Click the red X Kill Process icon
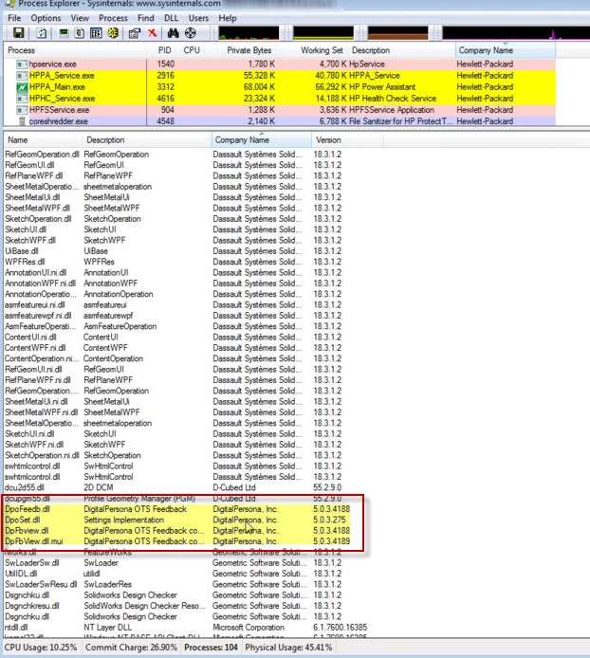Viewport: 590px width, 658px height. [152, 33]
